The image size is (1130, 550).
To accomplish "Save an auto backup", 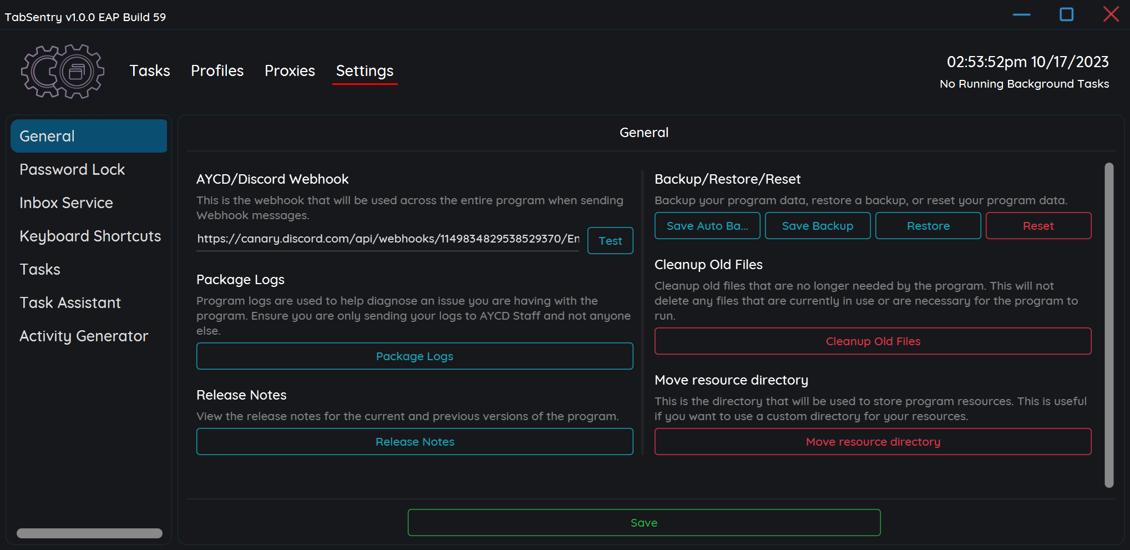I will tap(707, 225).
